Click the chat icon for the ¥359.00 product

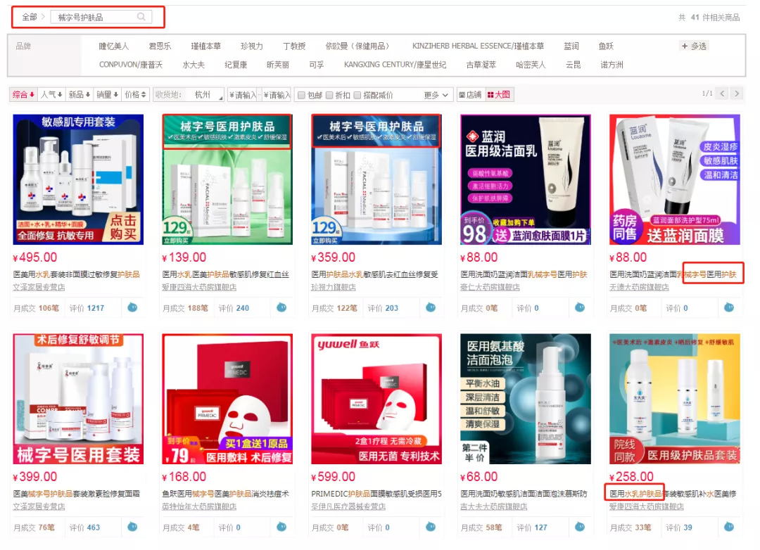pyautogui.click(x=431, y=308)
